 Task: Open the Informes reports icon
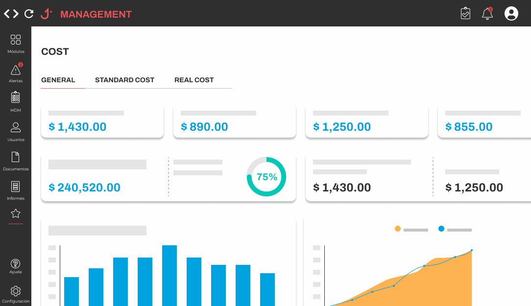[x=16, y=187]
